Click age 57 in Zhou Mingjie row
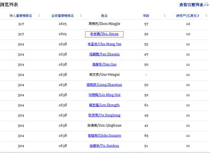 pos(146,24)
